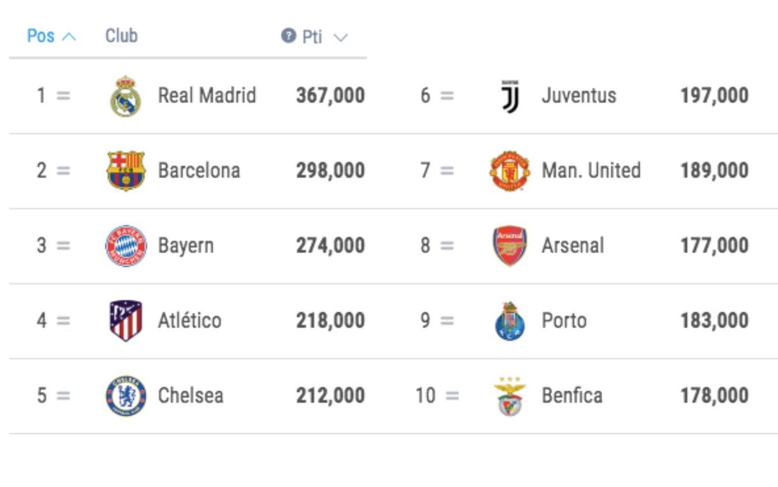The image size is (778, 487).
Task: Select the Club column header
Action: point(122,36)
